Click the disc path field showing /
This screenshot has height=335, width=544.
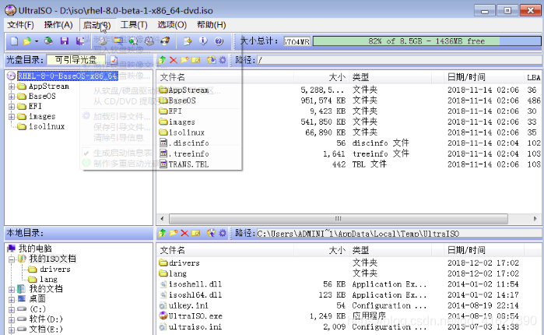[x=399, y=60]
